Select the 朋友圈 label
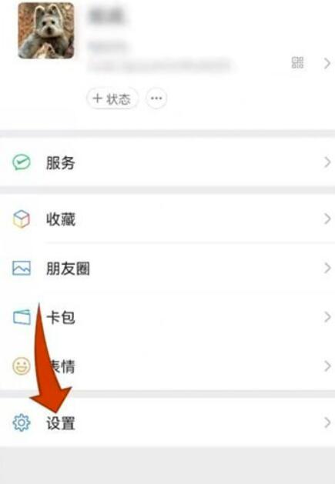 [68, 269]
